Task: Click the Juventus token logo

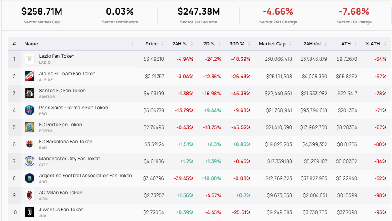Action: (30, 212)
